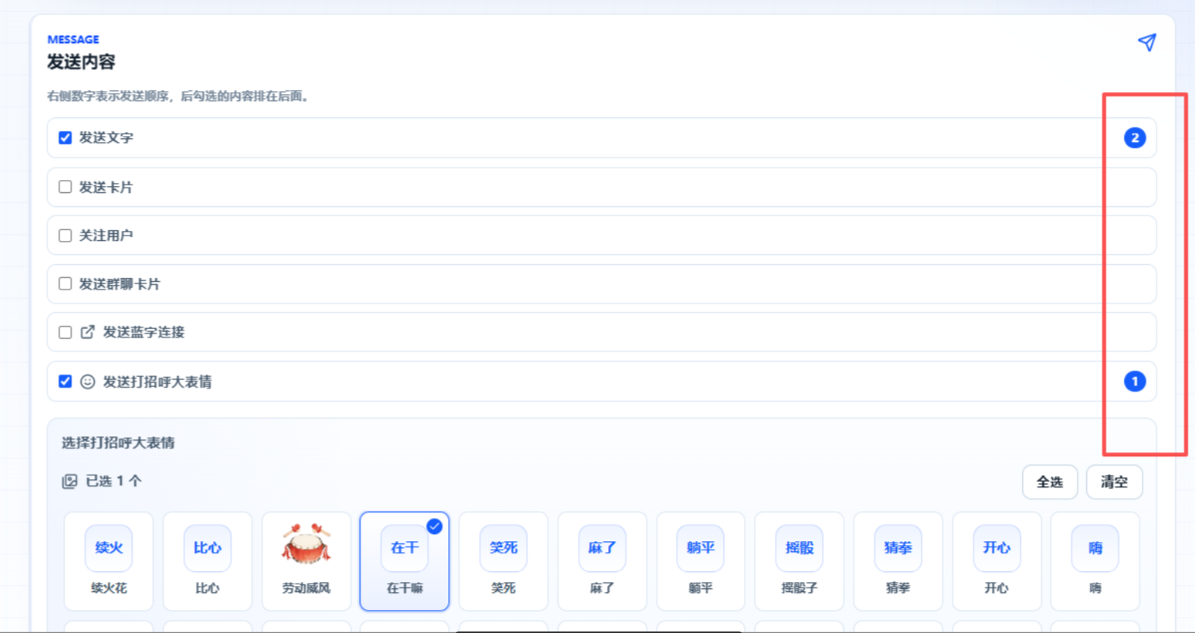Choose the 开心 emoji tile
Image resolution: width=1195 pixels, height=633 pixels.
pos(996,561)
